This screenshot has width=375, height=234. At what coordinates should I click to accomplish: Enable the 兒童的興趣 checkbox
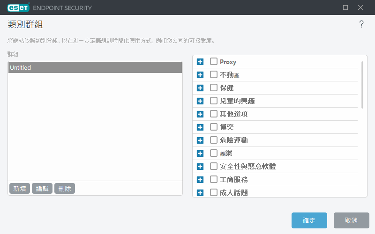pos(214,101)
